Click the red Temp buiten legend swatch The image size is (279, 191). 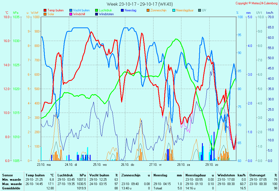tap(45, 11)
